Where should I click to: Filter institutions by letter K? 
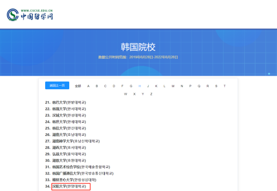[156, 86]
